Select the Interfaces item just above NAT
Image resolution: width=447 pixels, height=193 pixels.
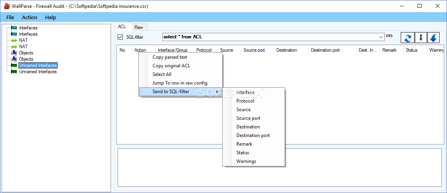pyautogui.click(x=28, y=34)
